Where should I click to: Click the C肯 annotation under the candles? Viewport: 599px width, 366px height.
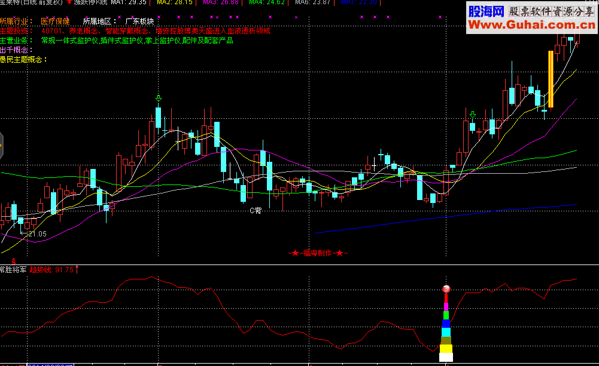256,210
